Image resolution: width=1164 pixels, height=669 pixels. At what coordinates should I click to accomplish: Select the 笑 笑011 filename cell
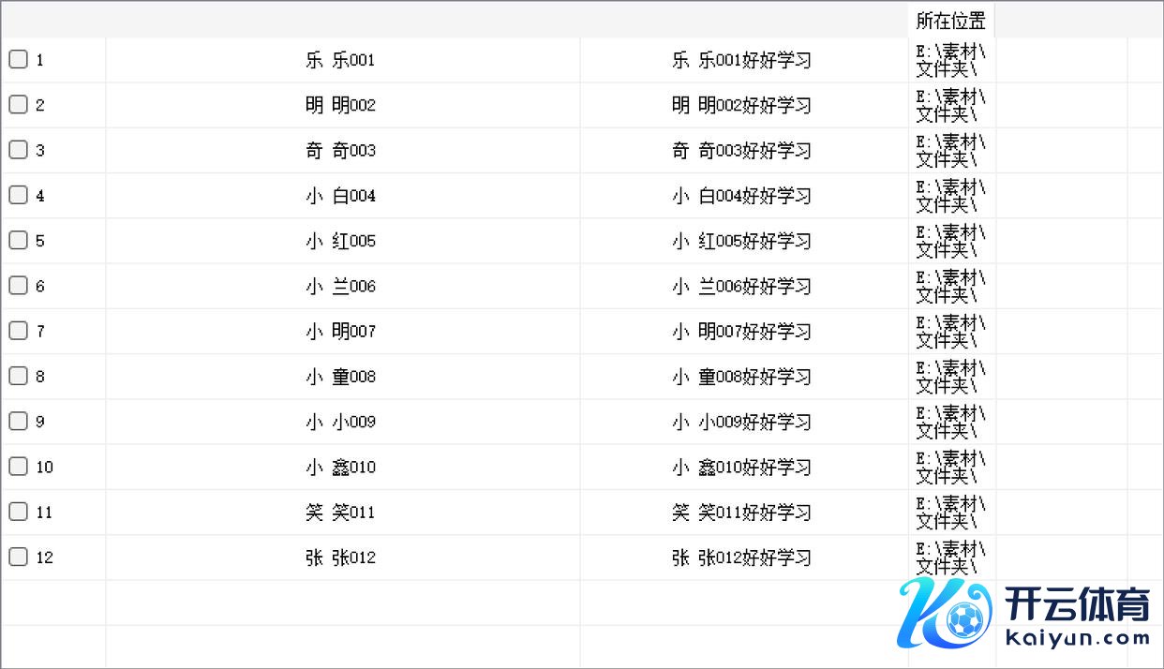coord(340,513)
